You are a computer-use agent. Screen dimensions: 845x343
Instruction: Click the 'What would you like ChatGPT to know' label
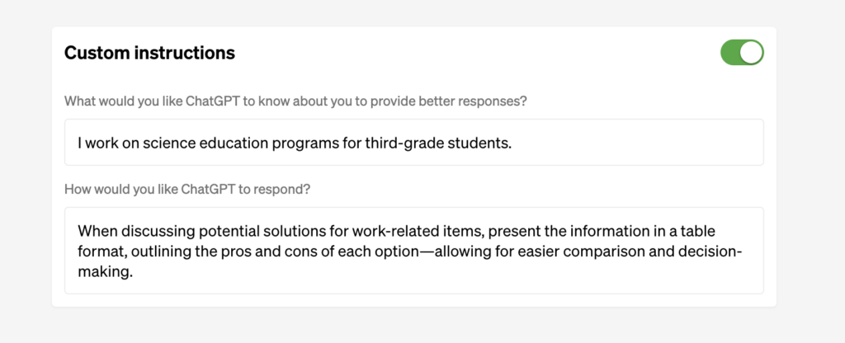[295, 101]
